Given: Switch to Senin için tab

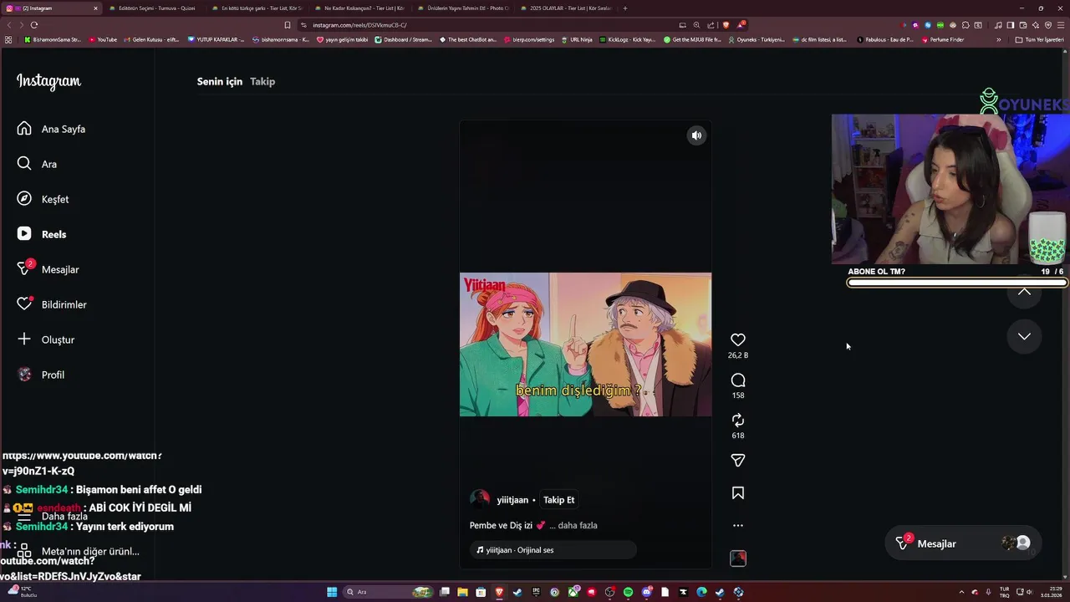Looking at the screenshot, I should coord(220,81).
